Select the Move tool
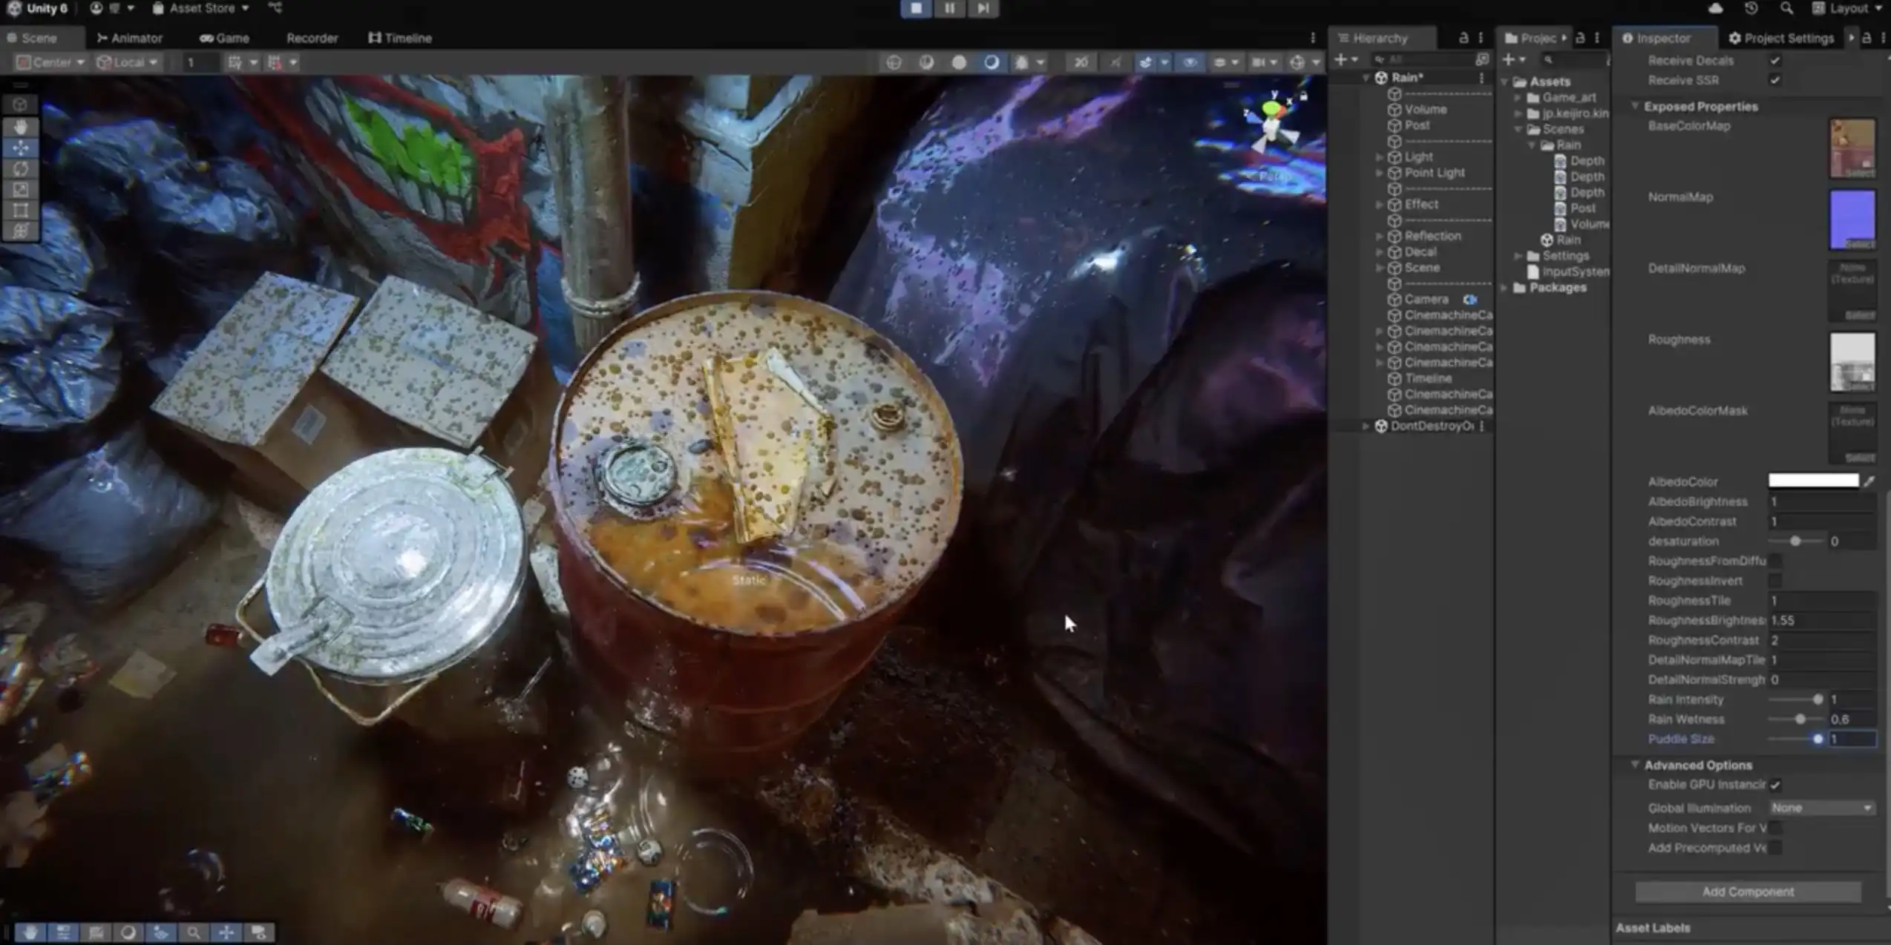The image size is (1891, 945). coord(21,148)
